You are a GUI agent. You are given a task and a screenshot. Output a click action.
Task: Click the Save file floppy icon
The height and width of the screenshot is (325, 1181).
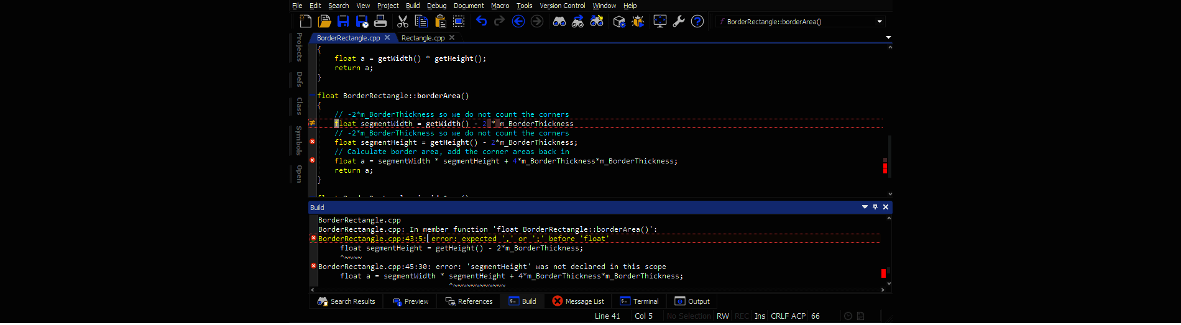pos(343,22)
